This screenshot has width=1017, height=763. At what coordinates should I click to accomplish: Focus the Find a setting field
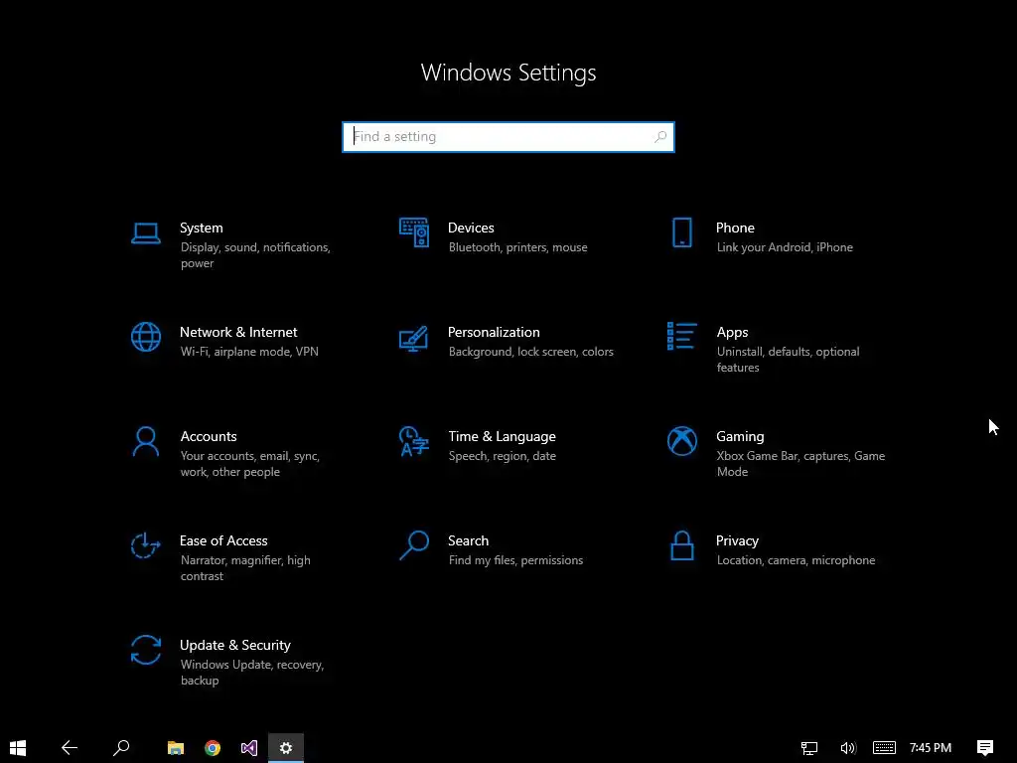(x=508, y=137)
